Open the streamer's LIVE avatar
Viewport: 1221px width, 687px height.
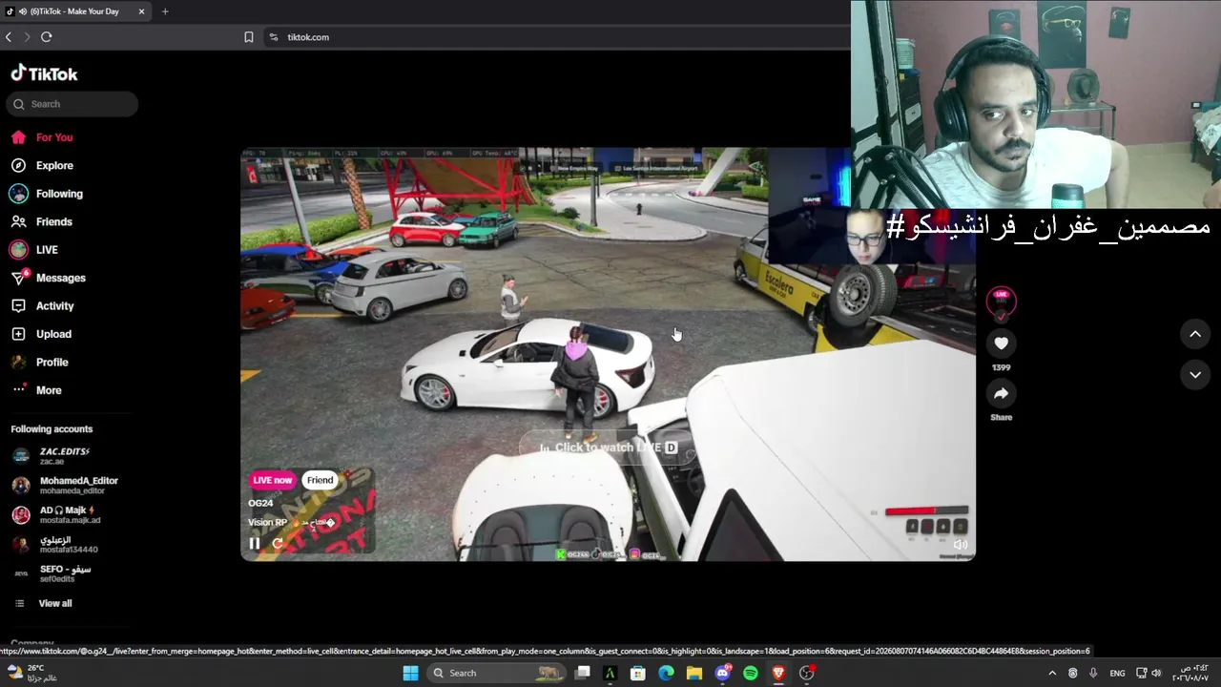[1001, 302]
